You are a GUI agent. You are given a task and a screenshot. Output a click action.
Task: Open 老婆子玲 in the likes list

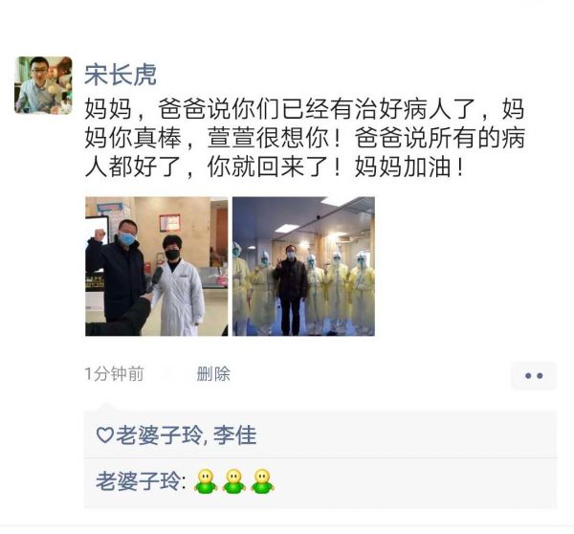tap(159, 435)
